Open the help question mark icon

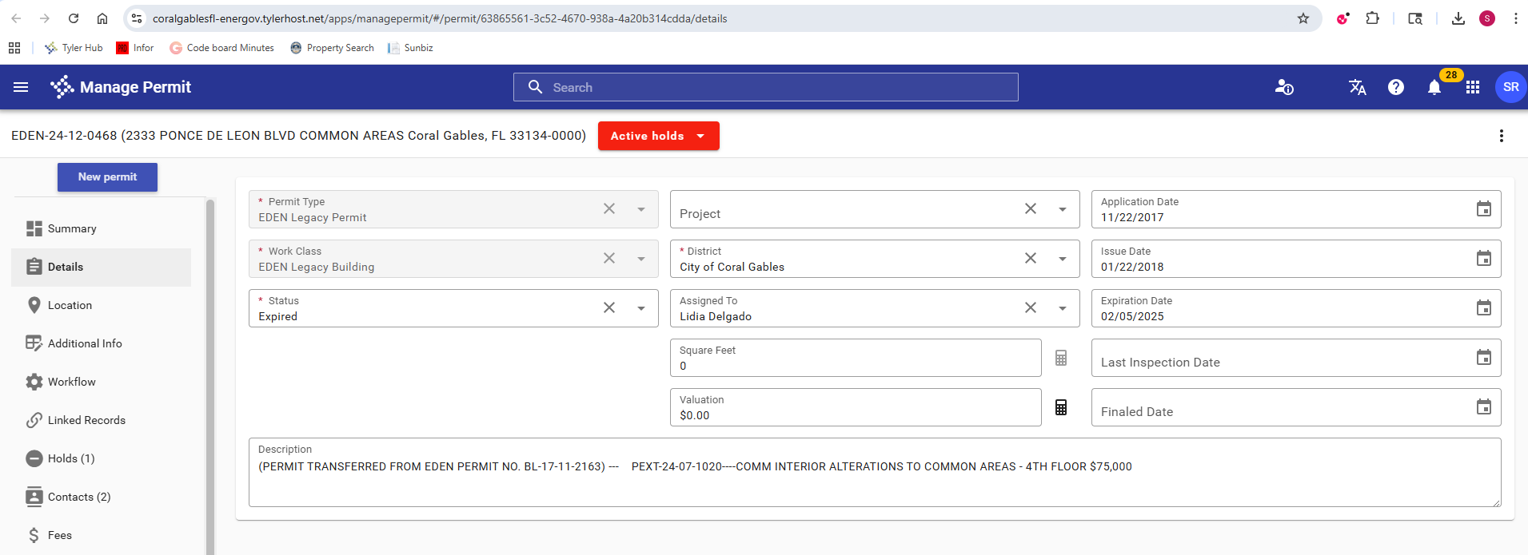click(x=1395, y=87)
